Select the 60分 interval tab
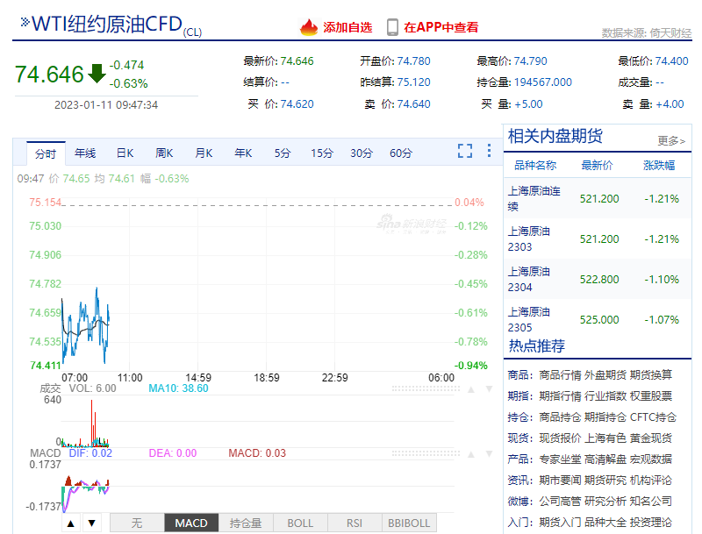 click(x=401, y=153)
